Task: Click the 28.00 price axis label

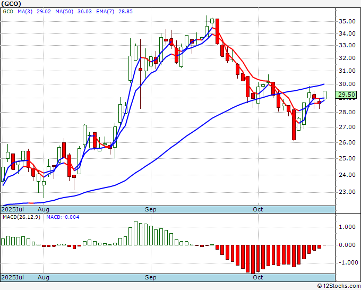Action: coord(347,112)
